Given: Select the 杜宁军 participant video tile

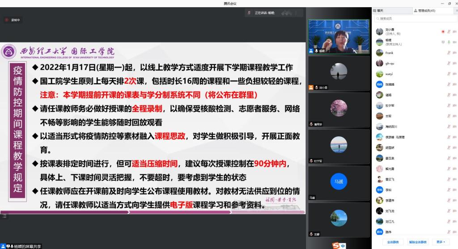Looking at the screenshot, I should 339,147.
